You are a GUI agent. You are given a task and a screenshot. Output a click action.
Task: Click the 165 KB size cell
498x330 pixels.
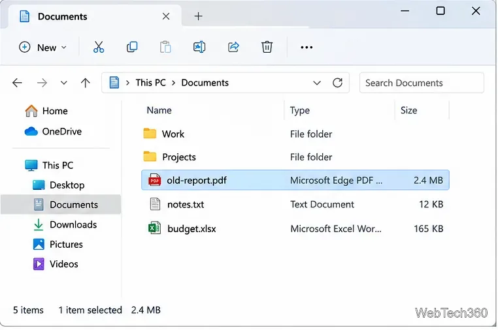pos(428,228)
